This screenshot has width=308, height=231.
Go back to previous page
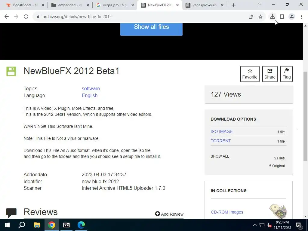click(7, 17)
